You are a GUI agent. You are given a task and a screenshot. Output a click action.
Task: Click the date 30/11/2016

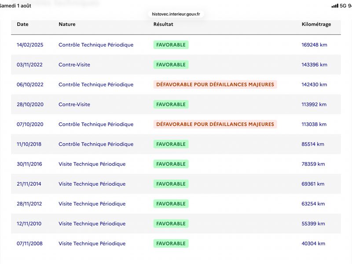(29, 164)
